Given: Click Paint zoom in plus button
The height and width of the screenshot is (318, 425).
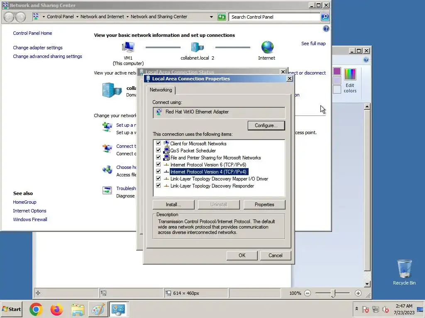Looking at the screenshot, I should (x=358, y=293).
